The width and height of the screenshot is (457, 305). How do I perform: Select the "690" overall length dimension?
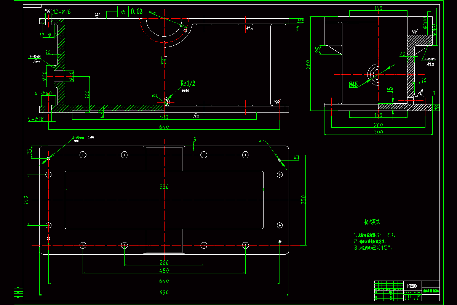163,292
